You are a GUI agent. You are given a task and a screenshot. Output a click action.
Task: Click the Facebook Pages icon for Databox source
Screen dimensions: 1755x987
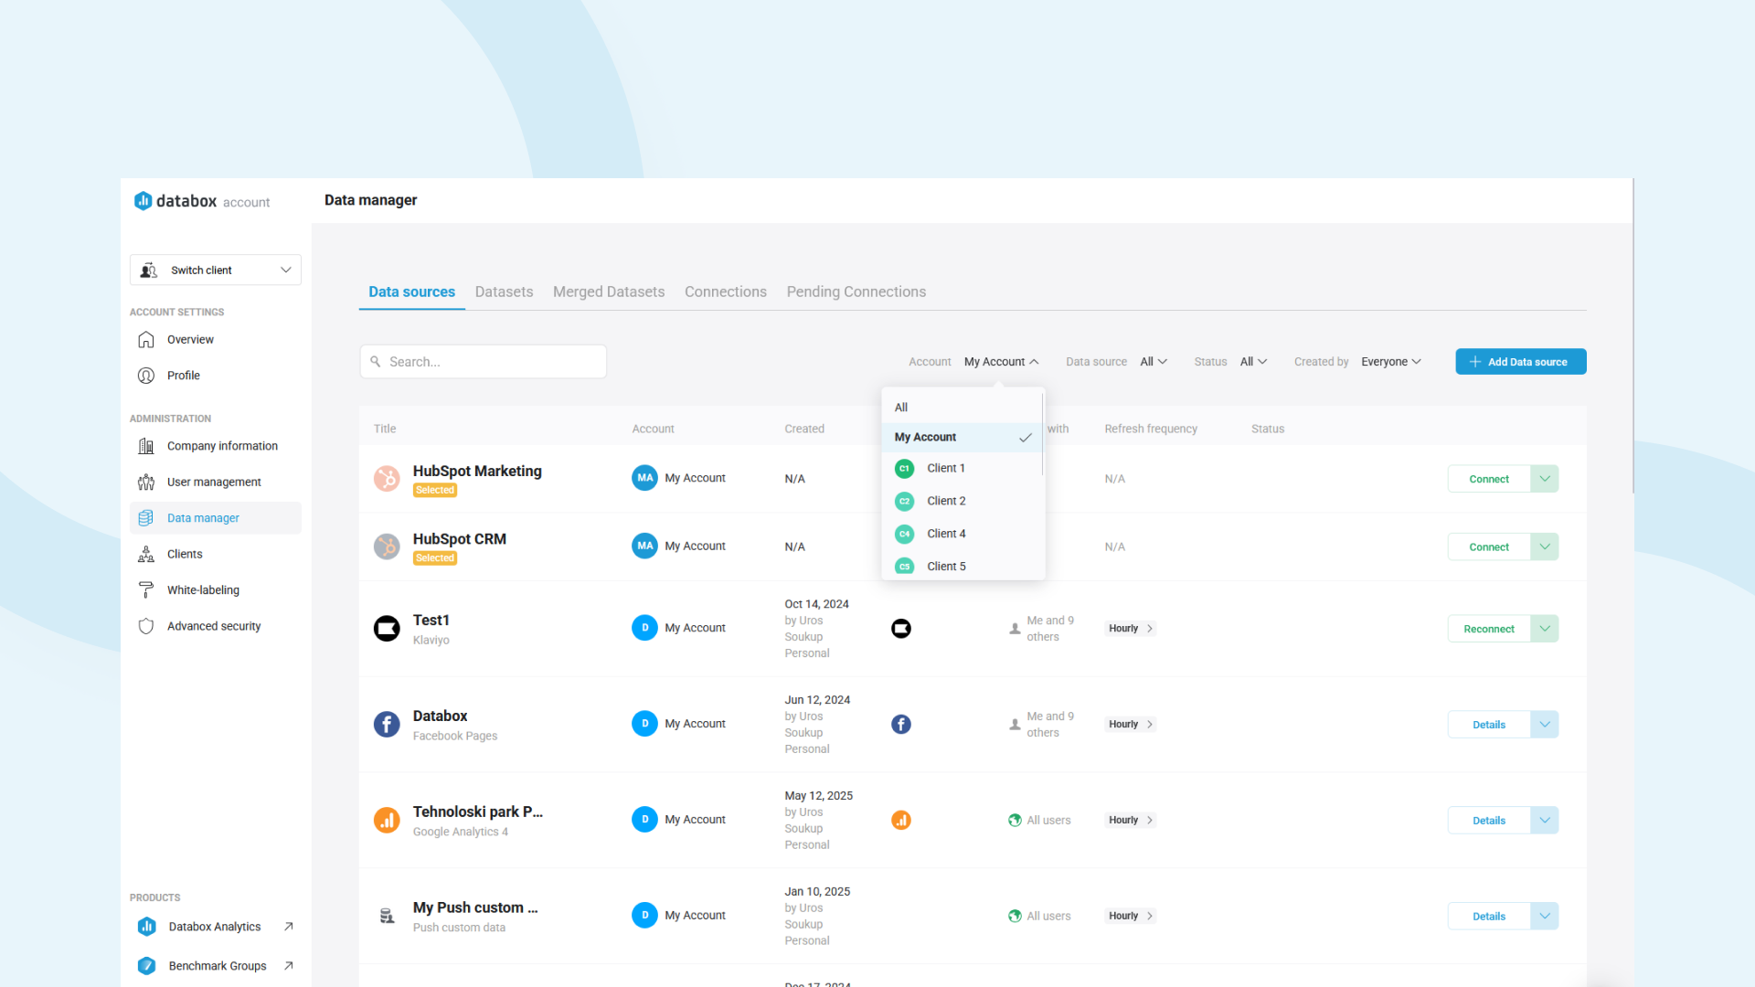click(x=387, y=724)
